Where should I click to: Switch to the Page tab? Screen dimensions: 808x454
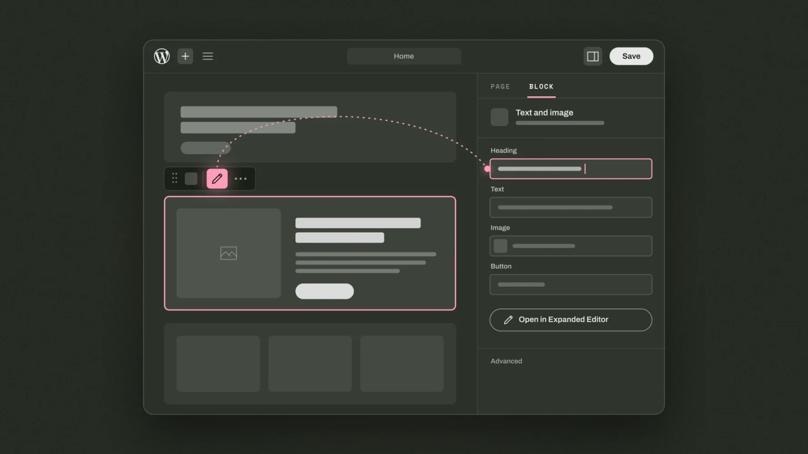click(500, 86)
